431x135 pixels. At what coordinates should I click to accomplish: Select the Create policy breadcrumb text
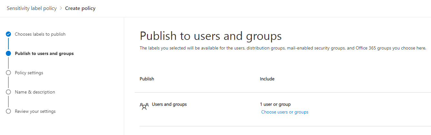(80, 8)
